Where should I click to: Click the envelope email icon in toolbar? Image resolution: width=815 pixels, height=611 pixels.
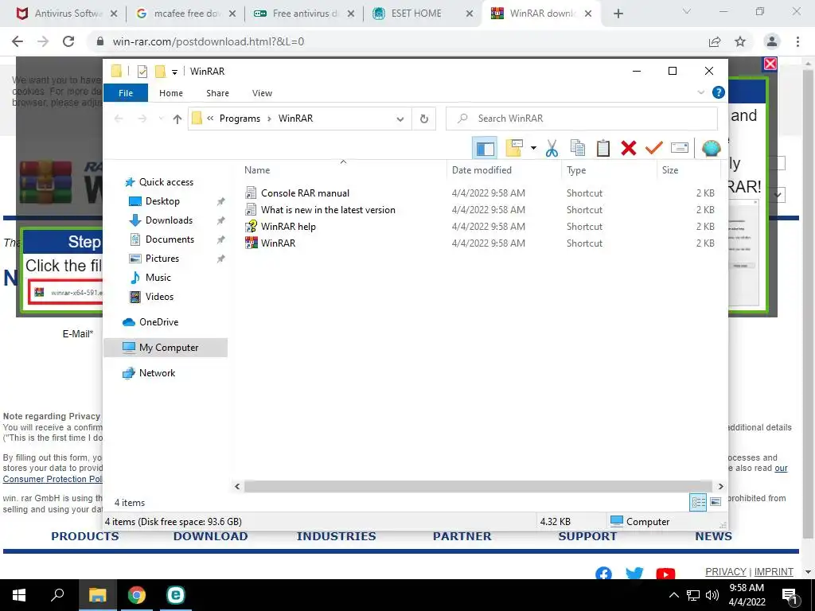tap(680, 148)
